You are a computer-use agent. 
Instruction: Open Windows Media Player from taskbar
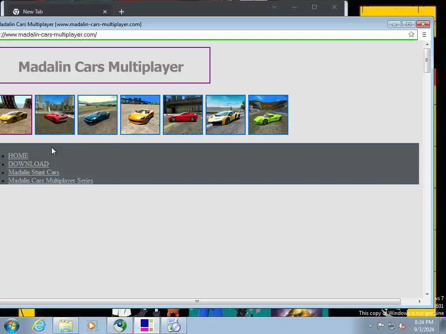[x=92, y=326]
